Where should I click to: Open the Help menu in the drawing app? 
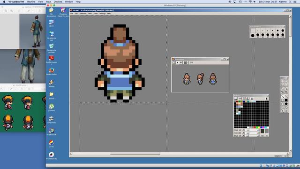(x=109, y=14)
